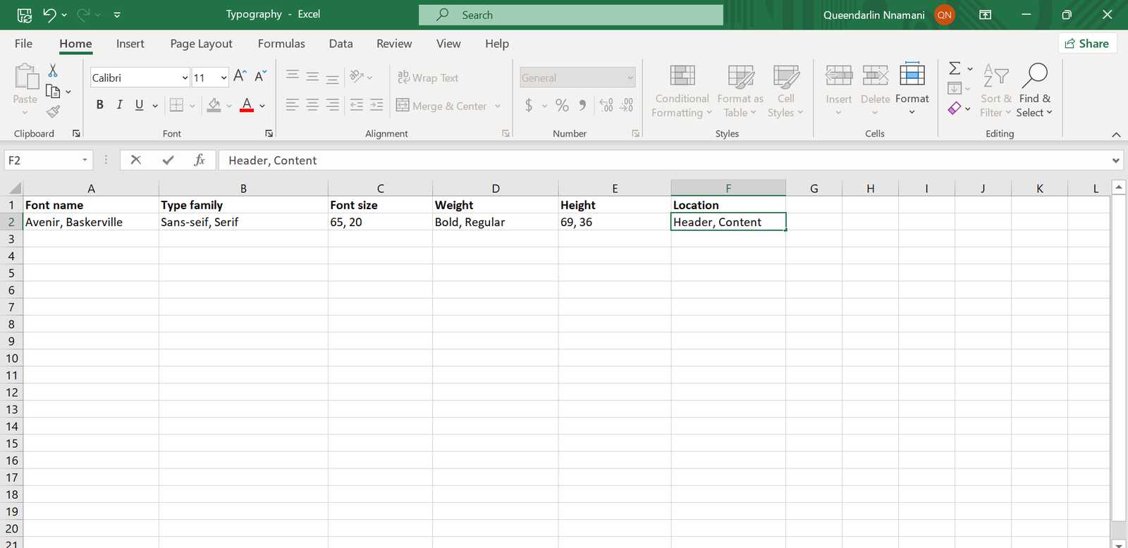Image resolution: width=1128 pixels, height=548 pixels.
Task: Select column F header
Action: [x=728, y=188]
